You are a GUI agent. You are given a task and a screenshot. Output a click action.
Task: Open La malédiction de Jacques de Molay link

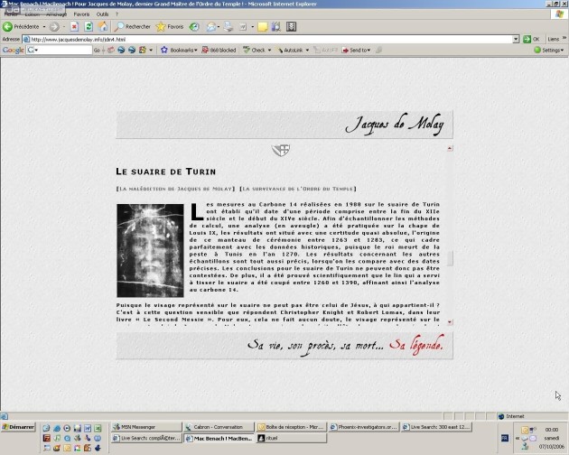click(x=175, y=189)
